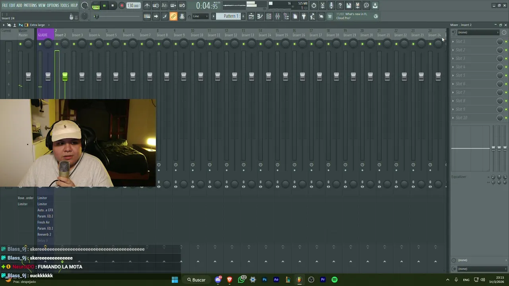
Task: Toggle Slot 10 effect enable light
Action: tap(506, 118)
